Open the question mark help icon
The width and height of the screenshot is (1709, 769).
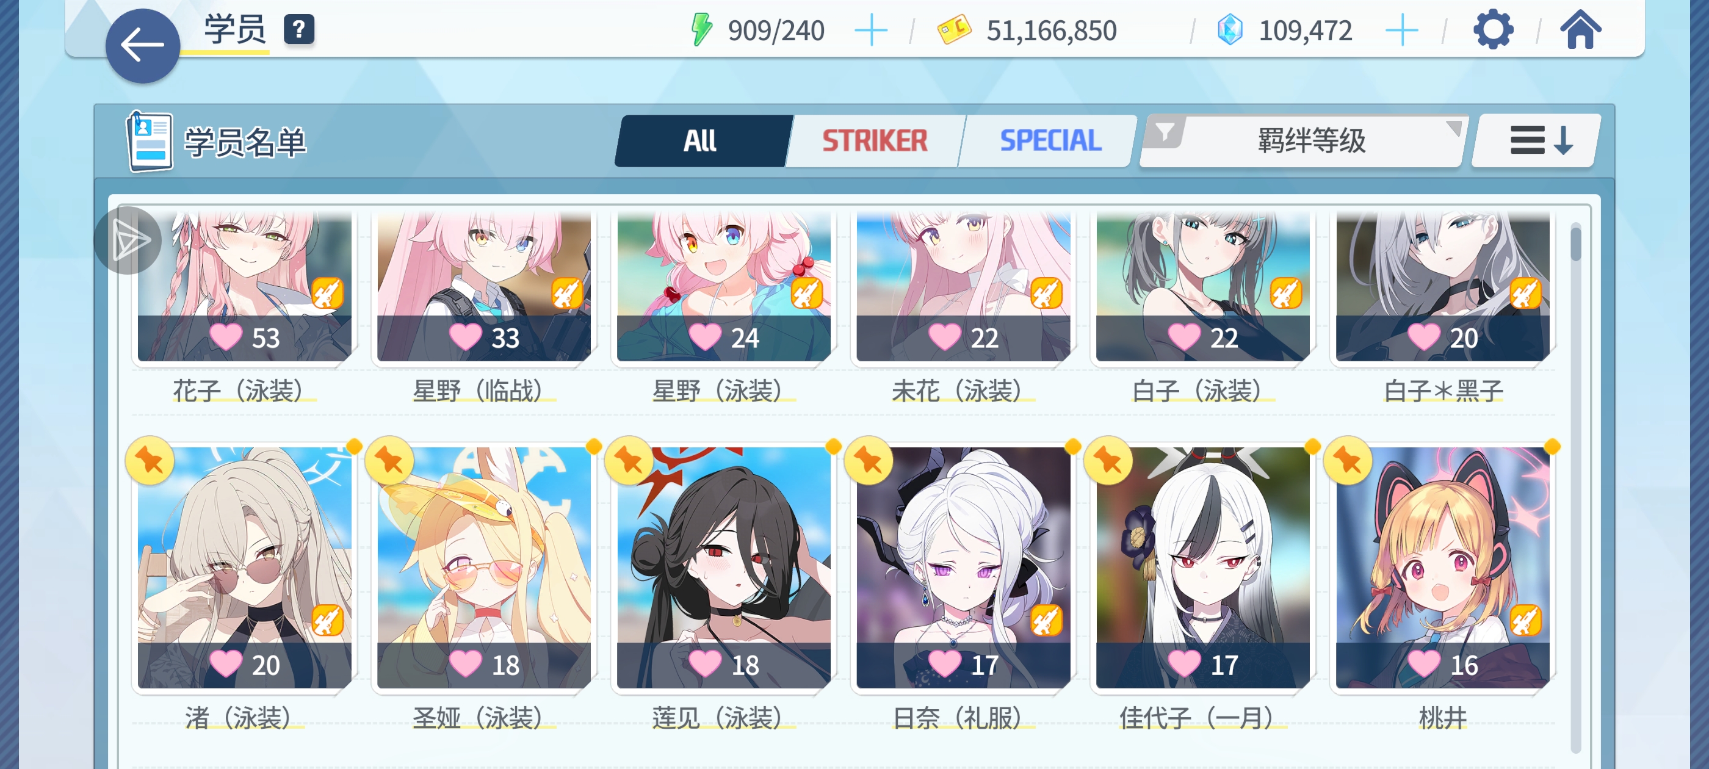coord(299,30)
